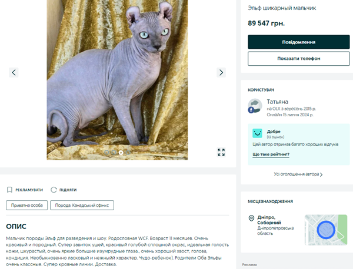The image size is (353, 269).
Task: Select the first carousel dot
Action: (x=106, y=152)
